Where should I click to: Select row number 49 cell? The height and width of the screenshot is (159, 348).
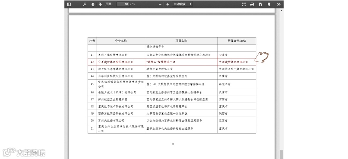click(x=92, y=113)
